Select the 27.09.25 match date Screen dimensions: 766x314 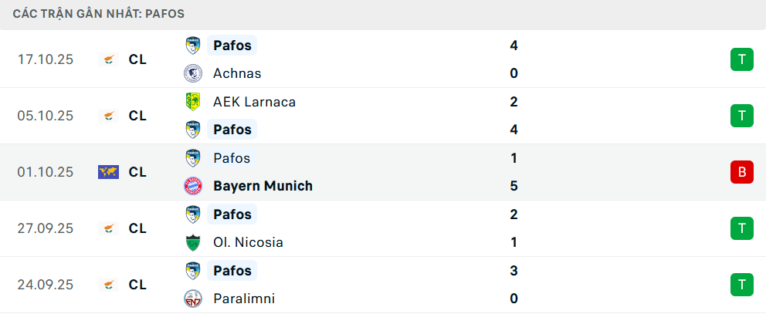(46, 228)
